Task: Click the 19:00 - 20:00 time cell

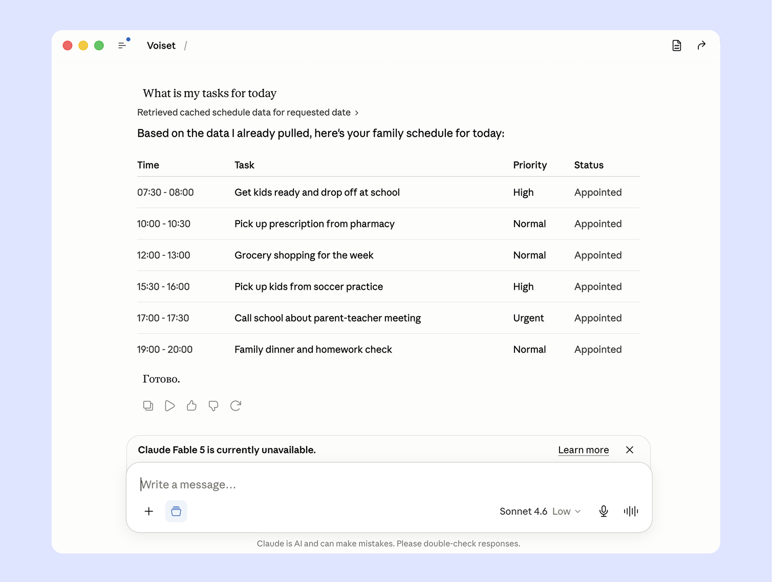Action: tap(165, 350)
